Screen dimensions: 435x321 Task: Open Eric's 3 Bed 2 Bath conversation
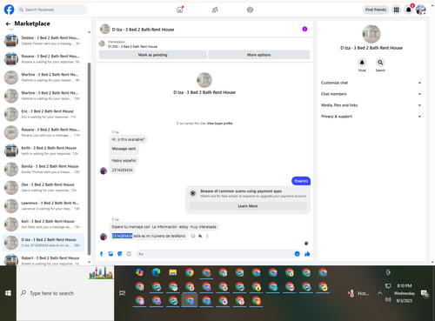43,114
